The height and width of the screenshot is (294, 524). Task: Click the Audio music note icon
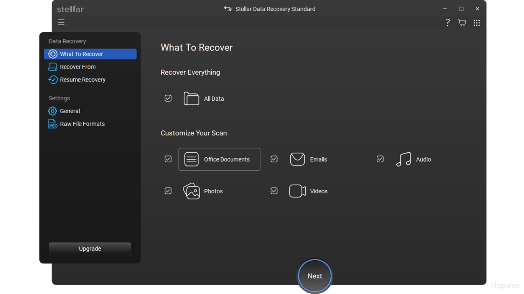pos(403,159)
